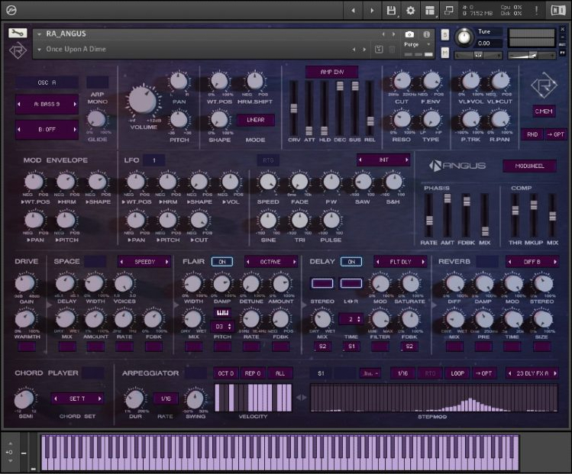572x474 pixels.
Task: Turn off the Flair ON switch
Action: coord(222,262)
